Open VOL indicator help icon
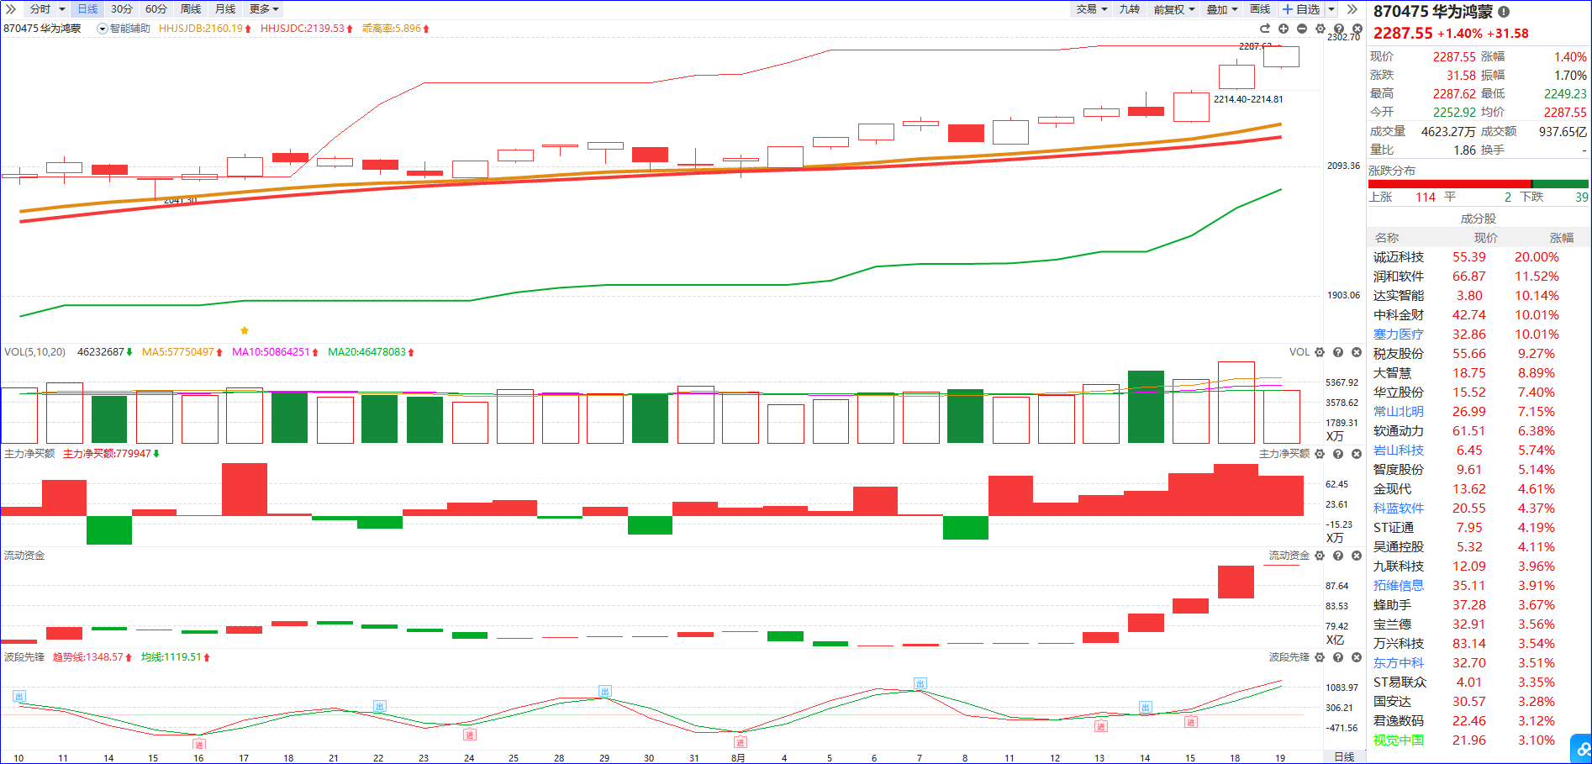 1338,352
